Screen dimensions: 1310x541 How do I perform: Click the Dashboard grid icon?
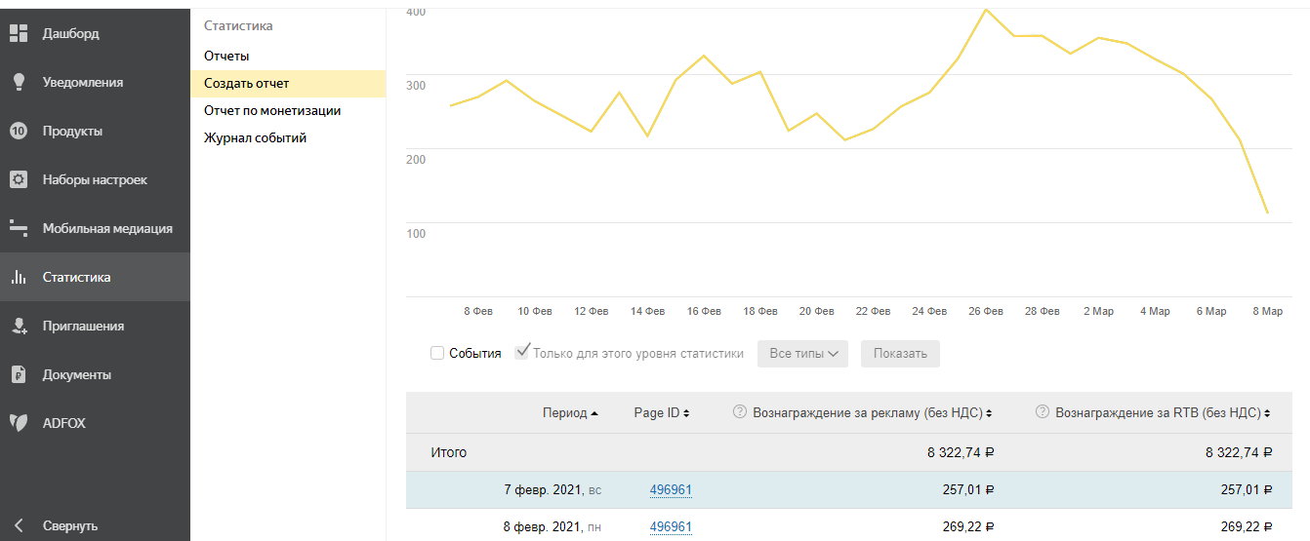18,33
